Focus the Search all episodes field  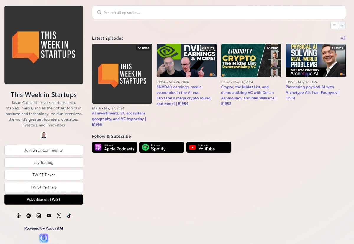point(219,13)
